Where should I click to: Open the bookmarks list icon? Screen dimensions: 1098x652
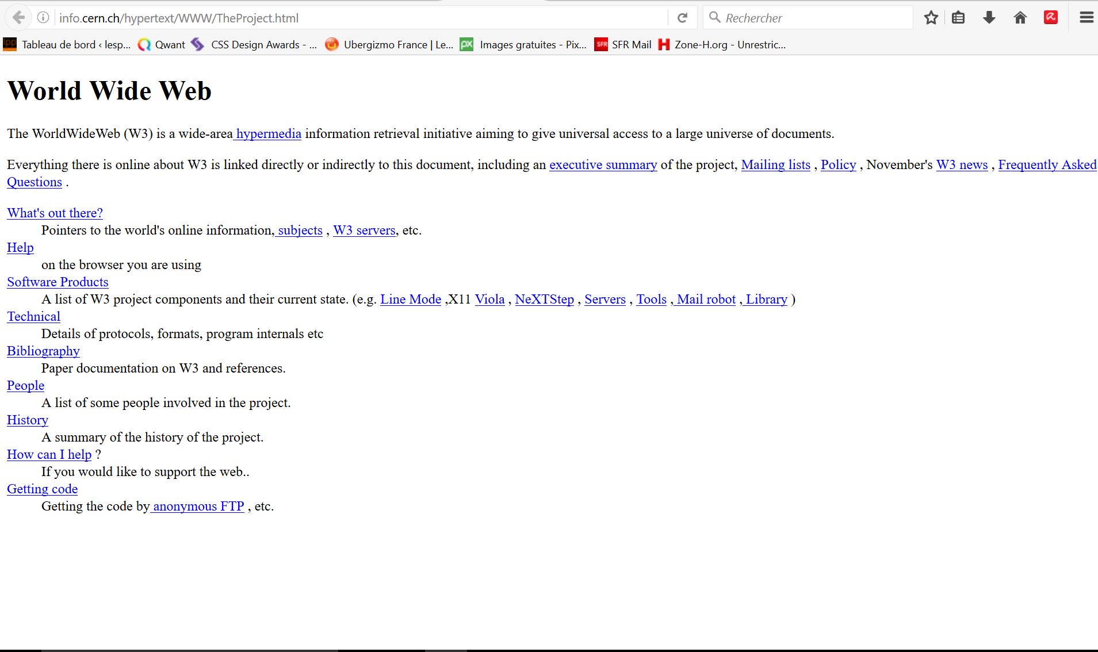tap(958, 18)
